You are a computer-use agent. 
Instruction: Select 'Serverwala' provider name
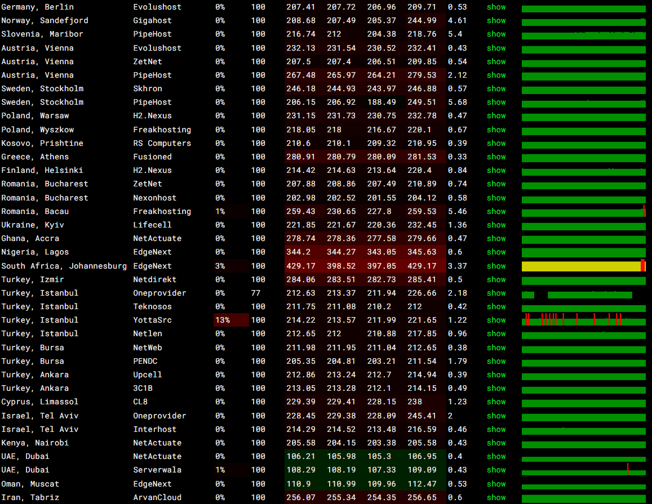click(x=157, y=470)
